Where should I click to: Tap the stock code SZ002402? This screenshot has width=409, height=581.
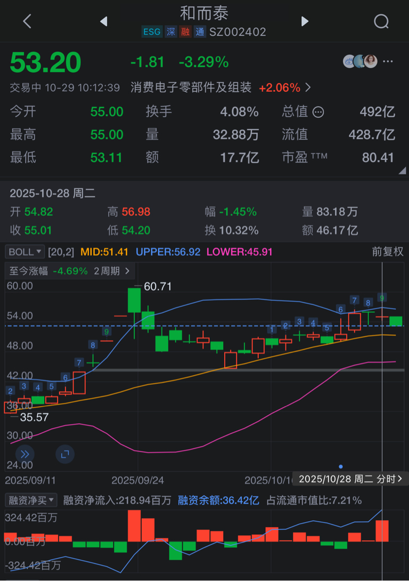238,32
